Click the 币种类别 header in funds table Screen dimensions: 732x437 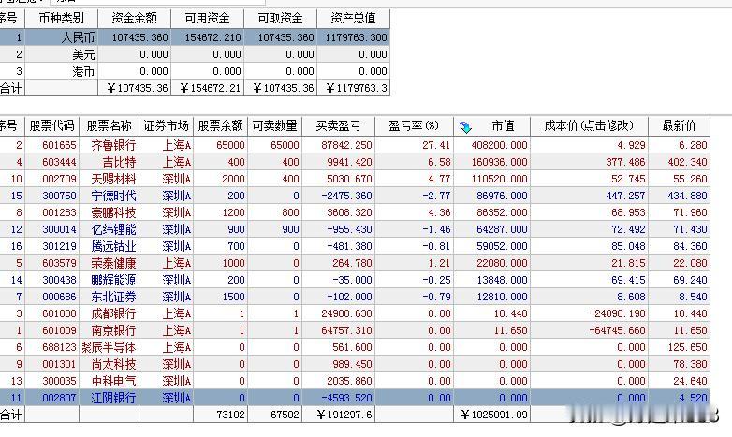point(61,18)
